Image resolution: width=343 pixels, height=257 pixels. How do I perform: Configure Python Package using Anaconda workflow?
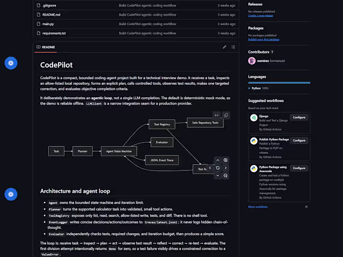point(299,168)
